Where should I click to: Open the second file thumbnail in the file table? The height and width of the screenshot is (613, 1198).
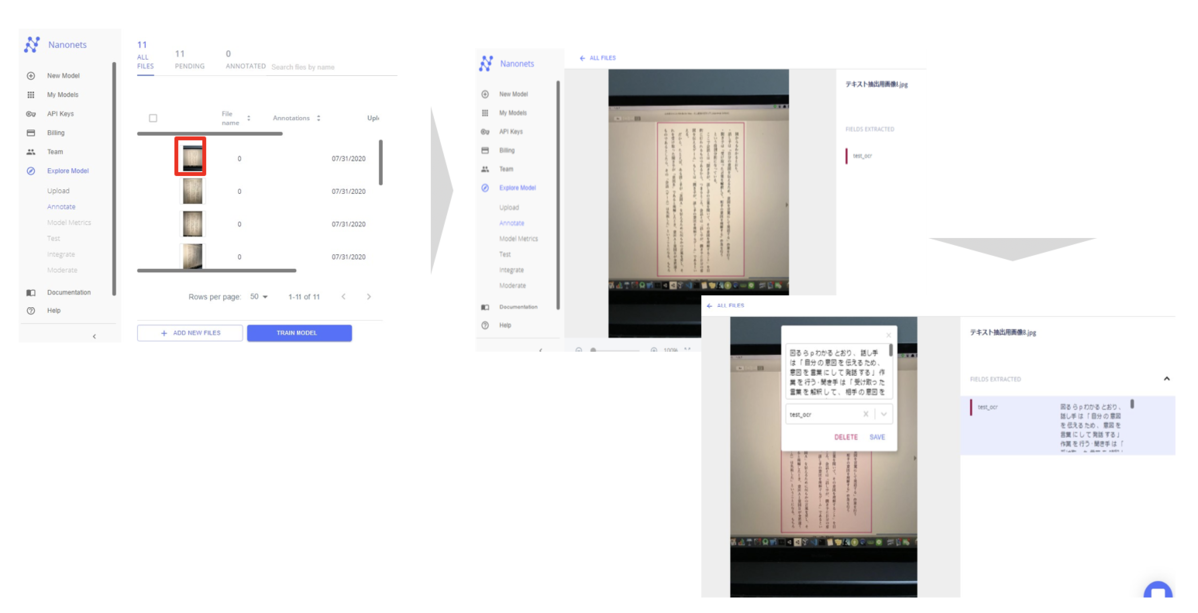[192, 191]
